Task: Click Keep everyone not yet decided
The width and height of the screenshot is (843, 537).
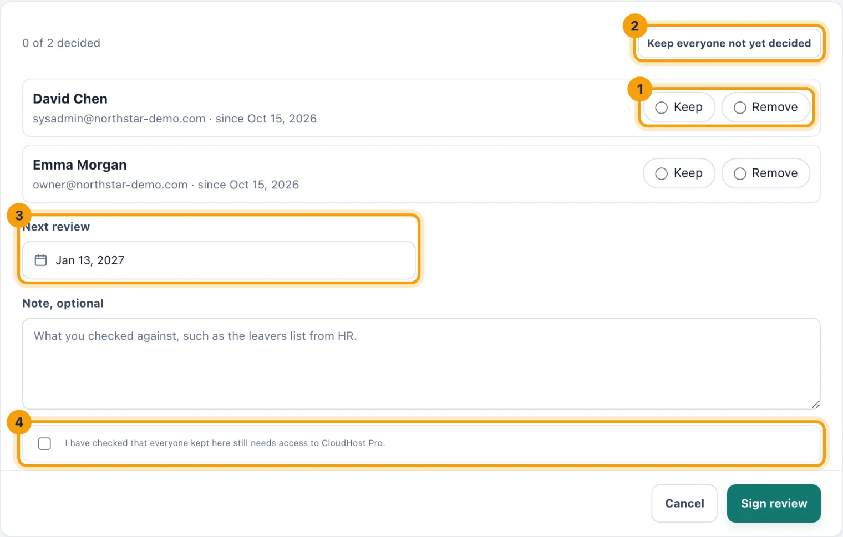Action: click(729, 43)
